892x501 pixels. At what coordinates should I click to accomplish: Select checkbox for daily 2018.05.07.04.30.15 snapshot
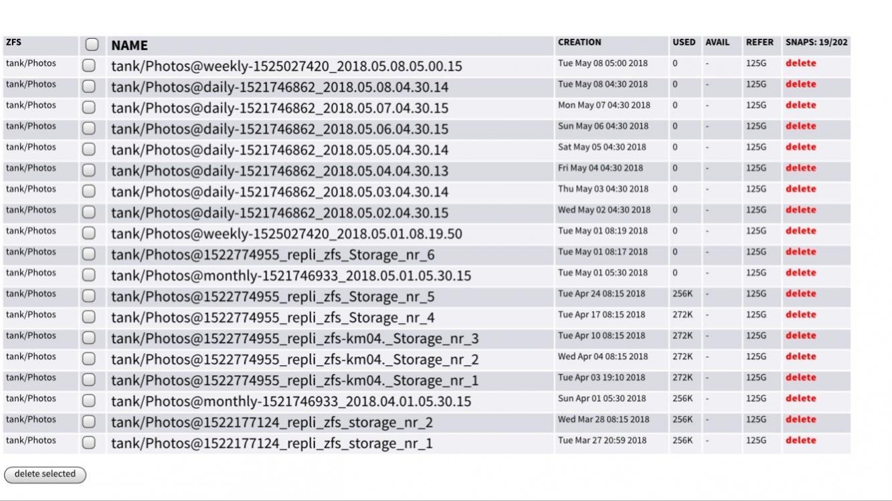point(89,108)
